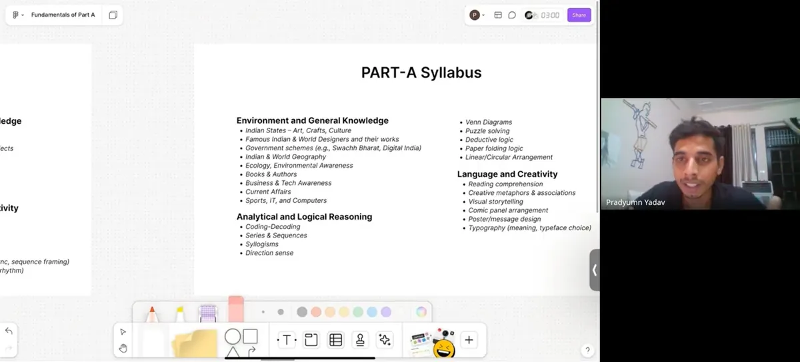Screen dimensions: 800x362
Task: Expand the avatar dropdown arrow
Action: 483,15
